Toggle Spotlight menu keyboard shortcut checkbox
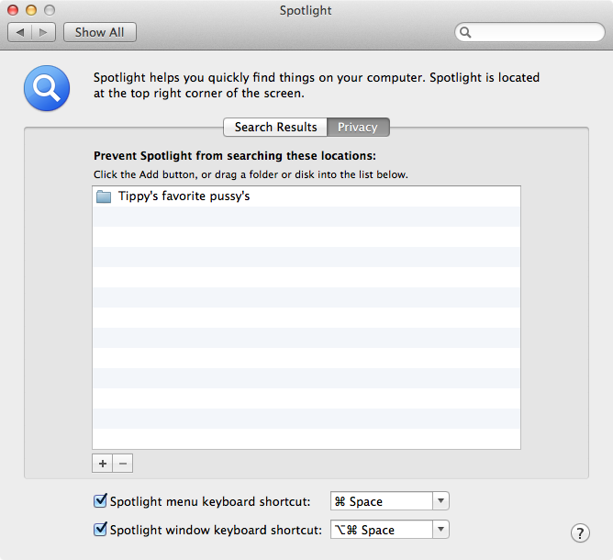Screen dimensions: 613x560 (100, 501)
